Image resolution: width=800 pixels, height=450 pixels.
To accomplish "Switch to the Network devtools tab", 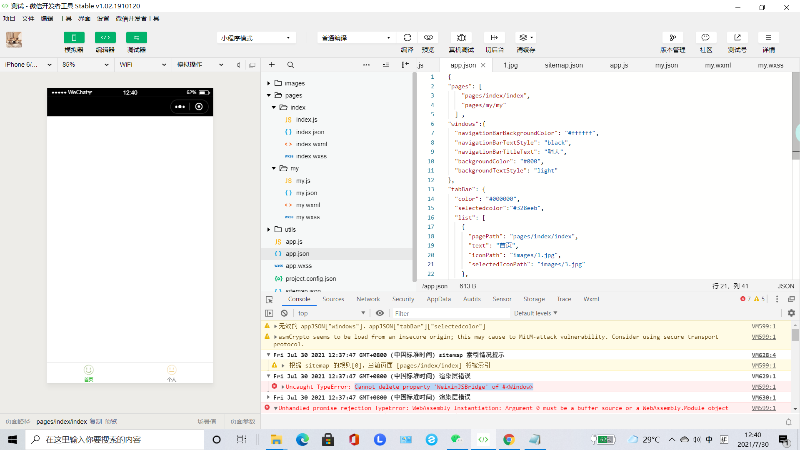I will click(368, 299).
